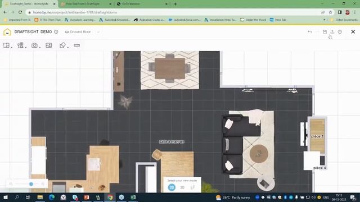
Task: Click the zoom slider handle
Action: tap(31, 183)
